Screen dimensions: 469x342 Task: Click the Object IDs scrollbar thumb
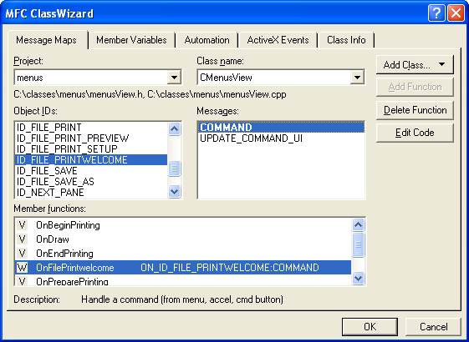click(x=175, y=168)
